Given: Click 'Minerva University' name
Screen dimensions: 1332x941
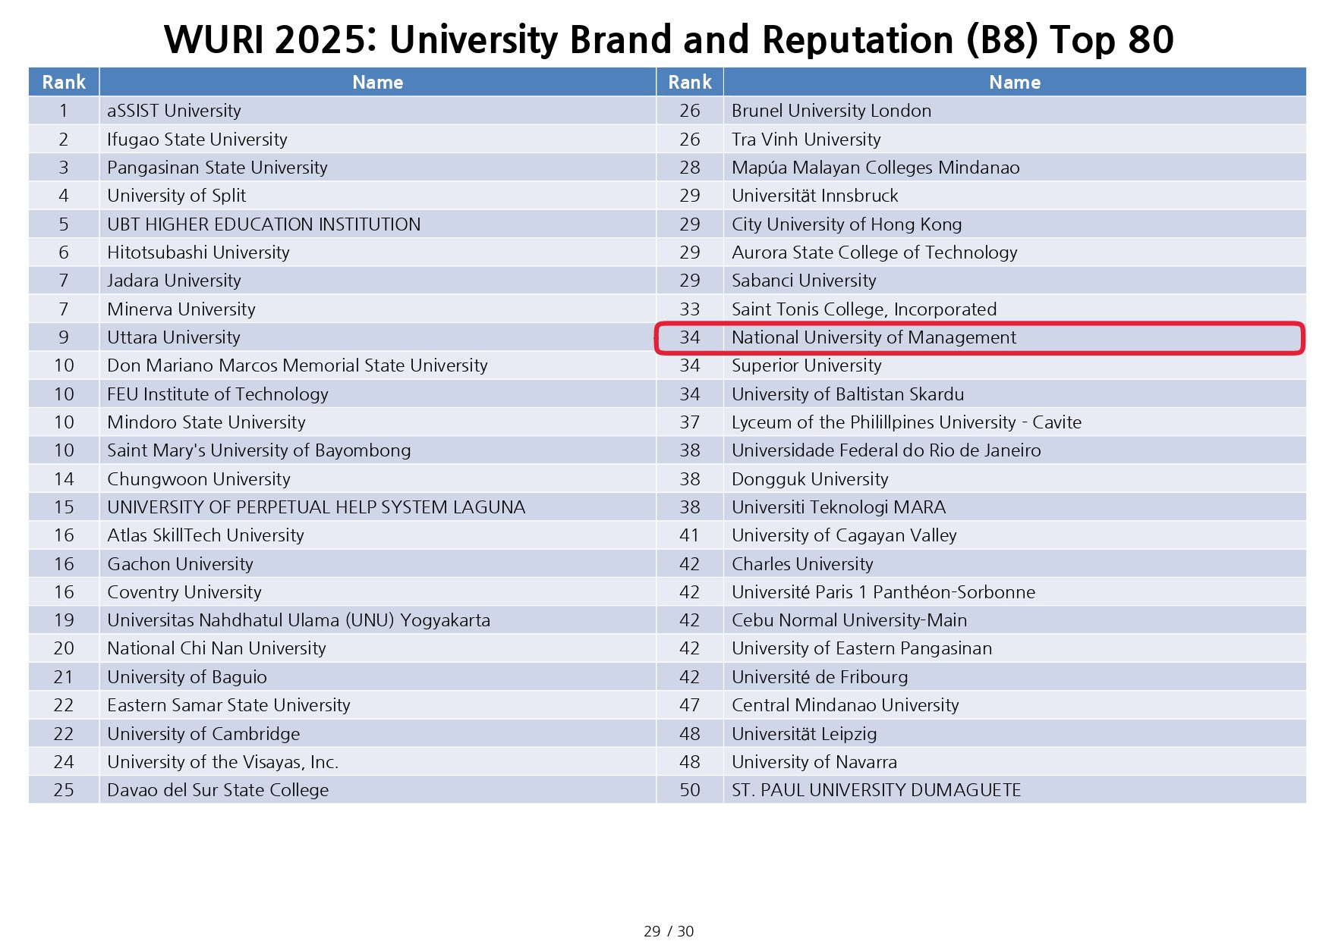Looking at the screenshot, I should 181,309.
